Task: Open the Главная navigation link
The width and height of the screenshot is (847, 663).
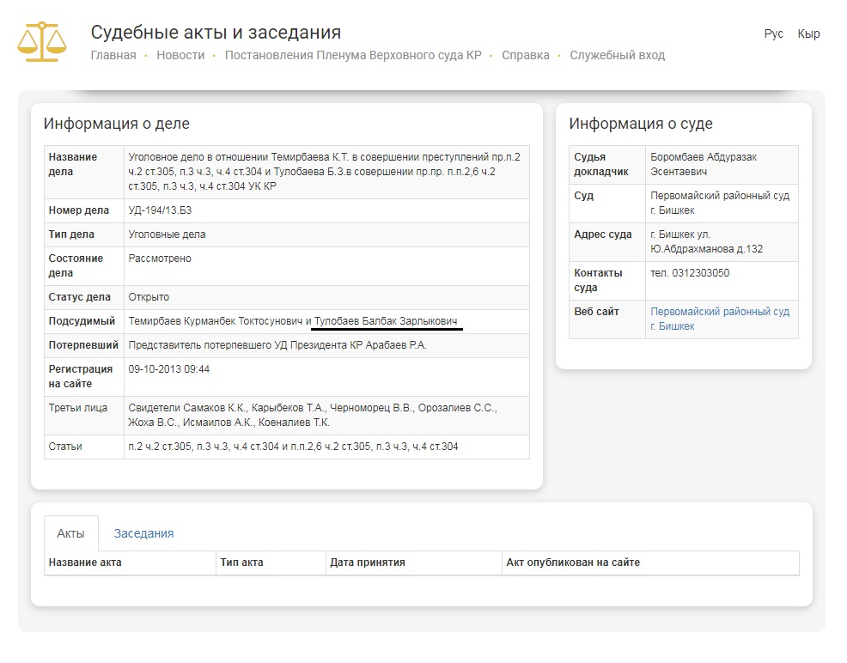Action: tap(113, 55)
